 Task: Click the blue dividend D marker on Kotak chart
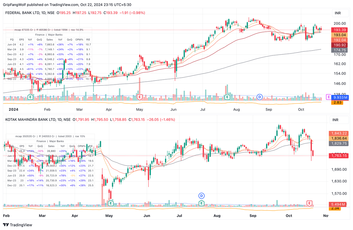coord(202,196)
